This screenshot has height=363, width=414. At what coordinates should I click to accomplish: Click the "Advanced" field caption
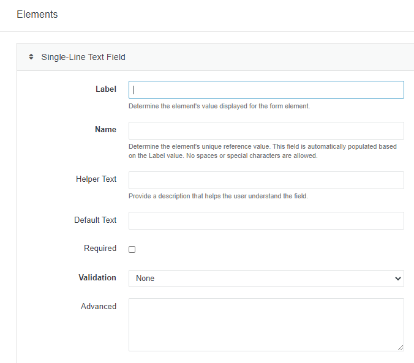98,306
